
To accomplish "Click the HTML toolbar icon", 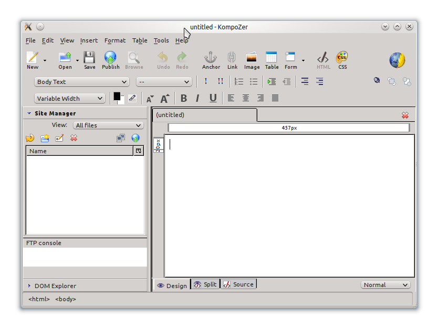I will (323, 58).
